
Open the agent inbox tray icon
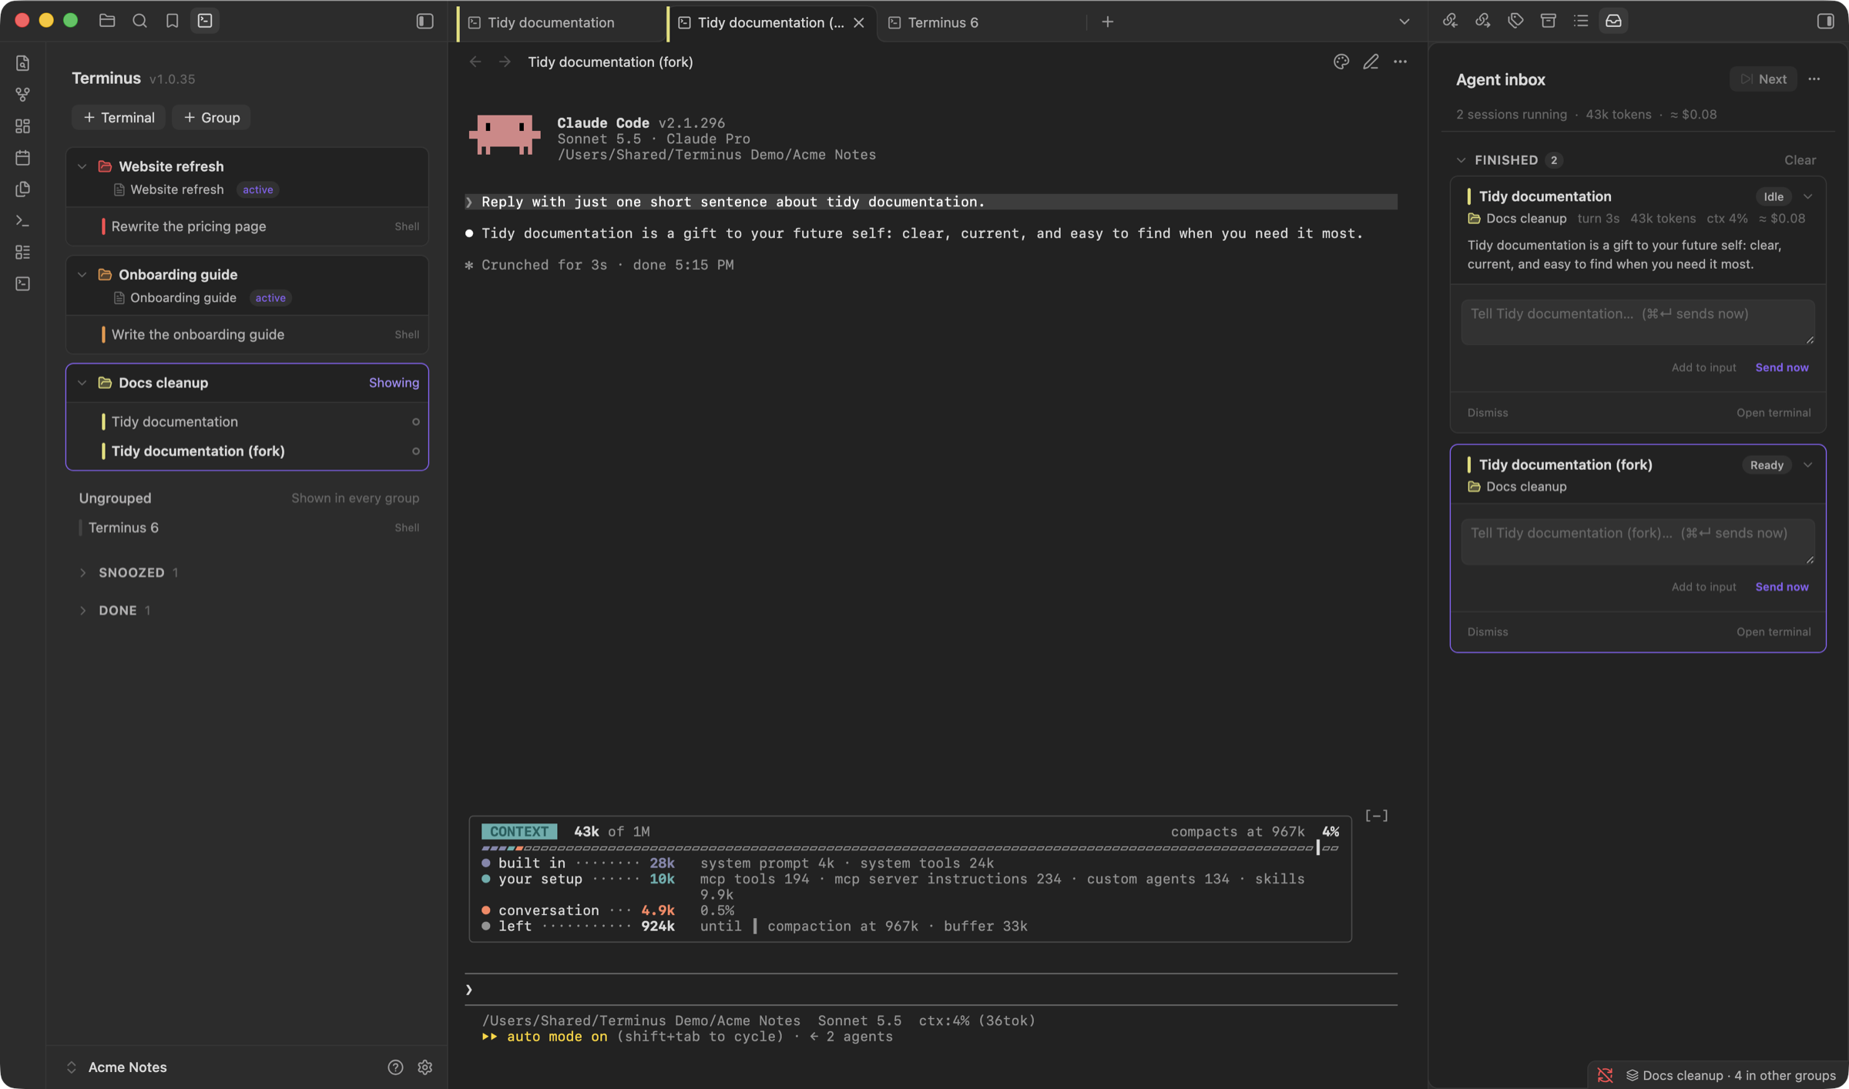(1613, 21)
